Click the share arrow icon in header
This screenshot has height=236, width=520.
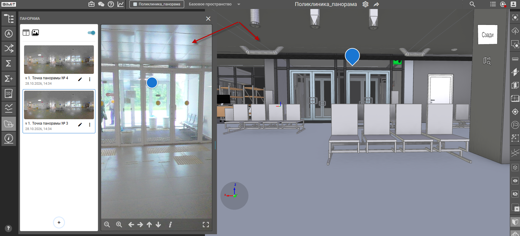[x=376, y=4]
